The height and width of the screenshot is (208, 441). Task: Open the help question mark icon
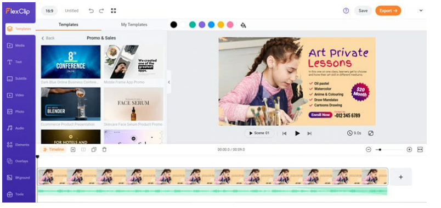coord(346,10)
